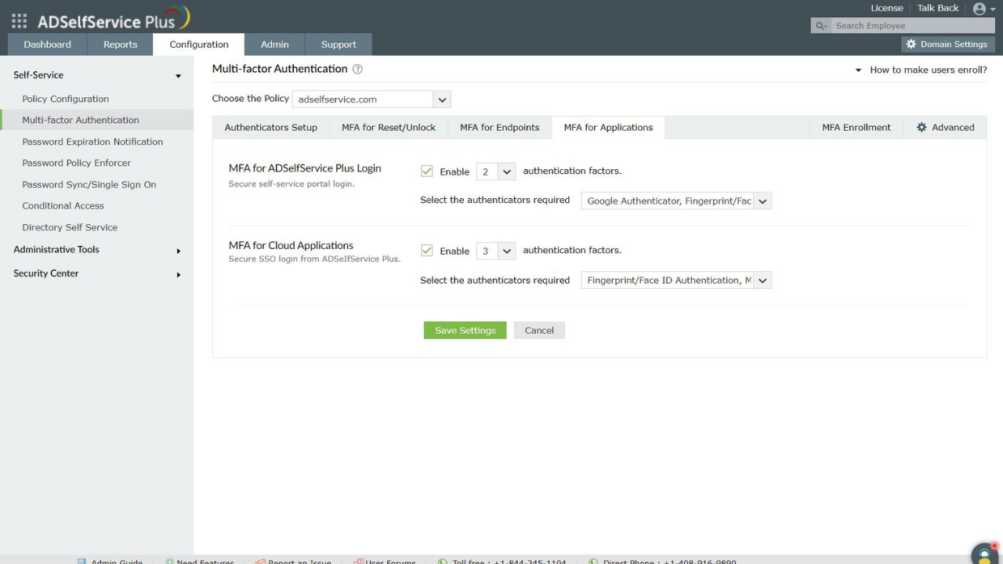Click the MFA for ADSelfService Plus Login heading

tap(305, 168)
